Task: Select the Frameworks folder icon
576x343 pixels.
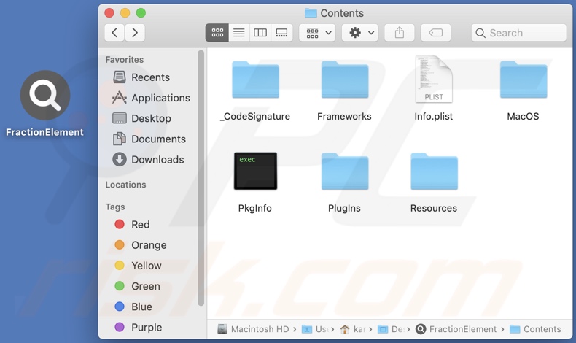Action: pos(345,80)
